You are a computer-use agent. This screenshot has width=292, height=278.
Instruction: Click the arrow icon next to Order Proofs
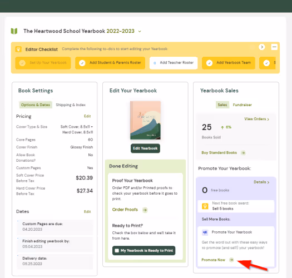tap(145, 210)
